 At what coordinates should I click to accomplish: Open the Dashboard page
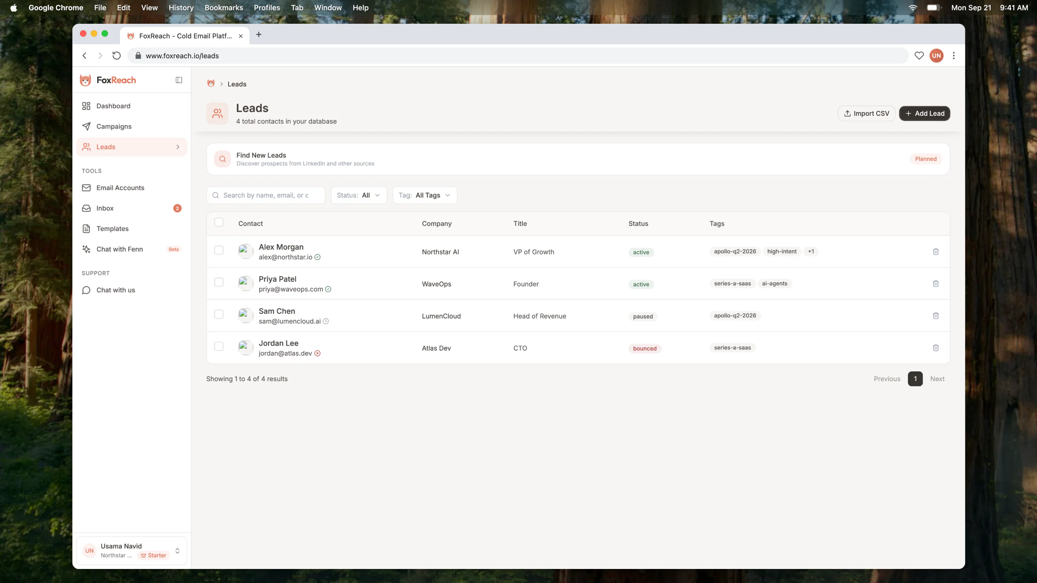pos(132,106)
